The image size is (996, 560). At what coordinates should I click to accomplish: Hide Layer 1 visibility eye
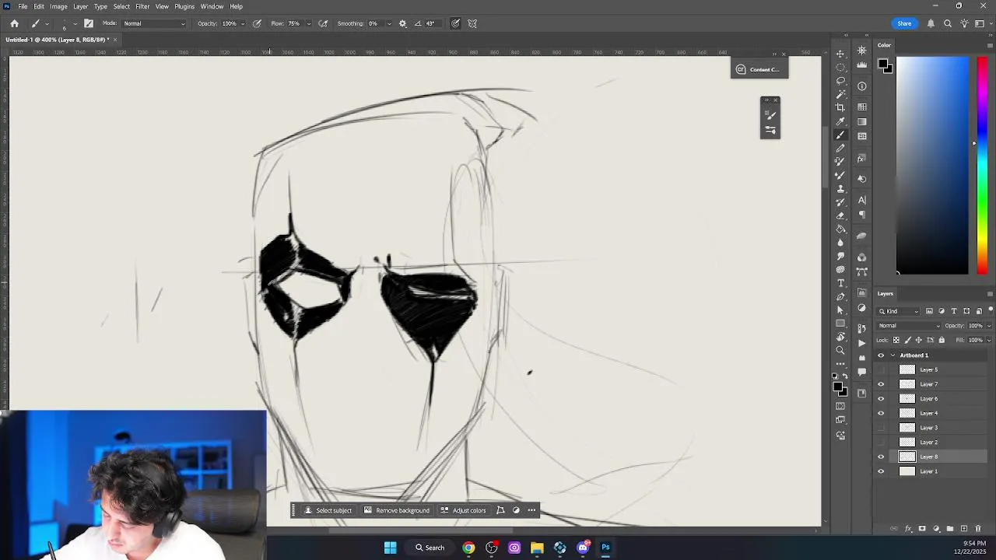click(881, 471)
